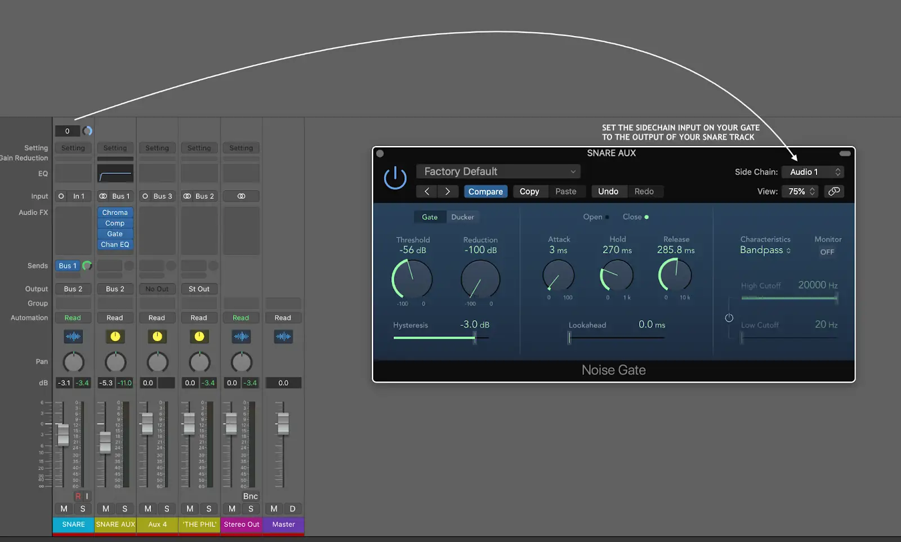Mute the SNARE channel strip
Screen dimensions: 901x542
pos(64,509)
